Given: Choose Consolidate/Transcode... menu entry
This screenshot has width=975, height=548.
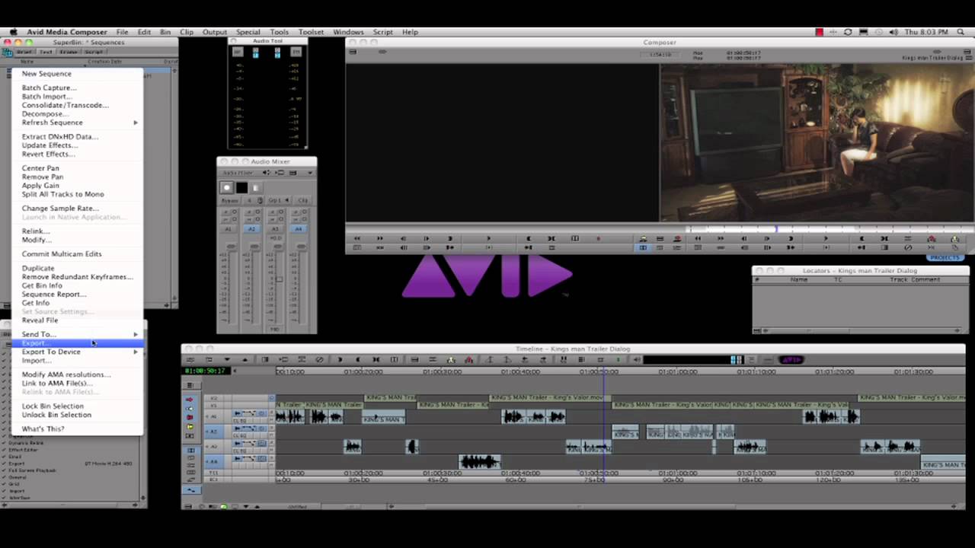Looking at the screenshot, I should 65,105.
